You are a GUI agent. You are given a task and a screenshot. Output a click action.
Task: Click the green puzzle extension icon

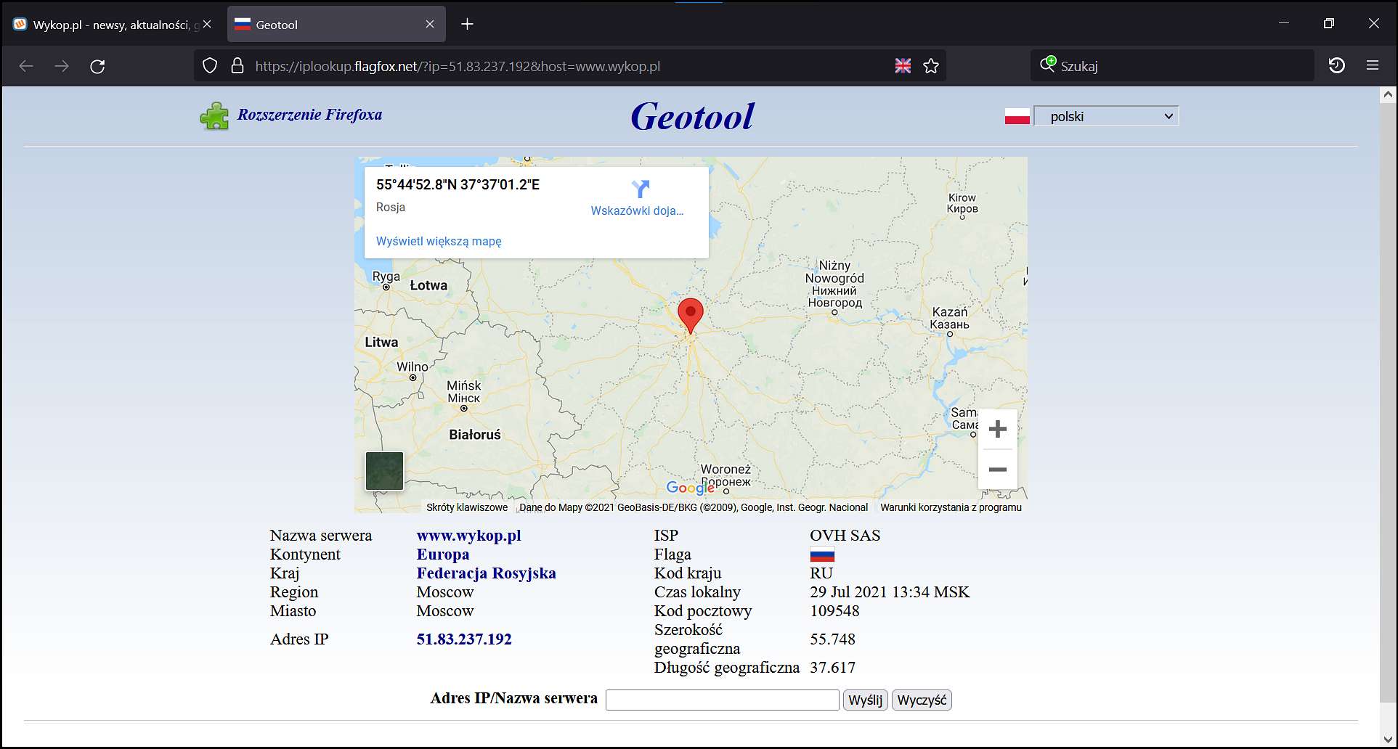[214, 115]
